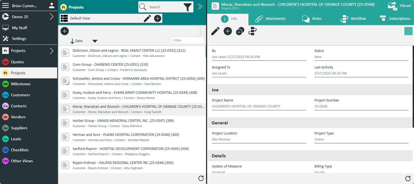The height and width of the screenshot is (184, 414).
Task: Refresh the project details panel
Action: coord(408,178)
